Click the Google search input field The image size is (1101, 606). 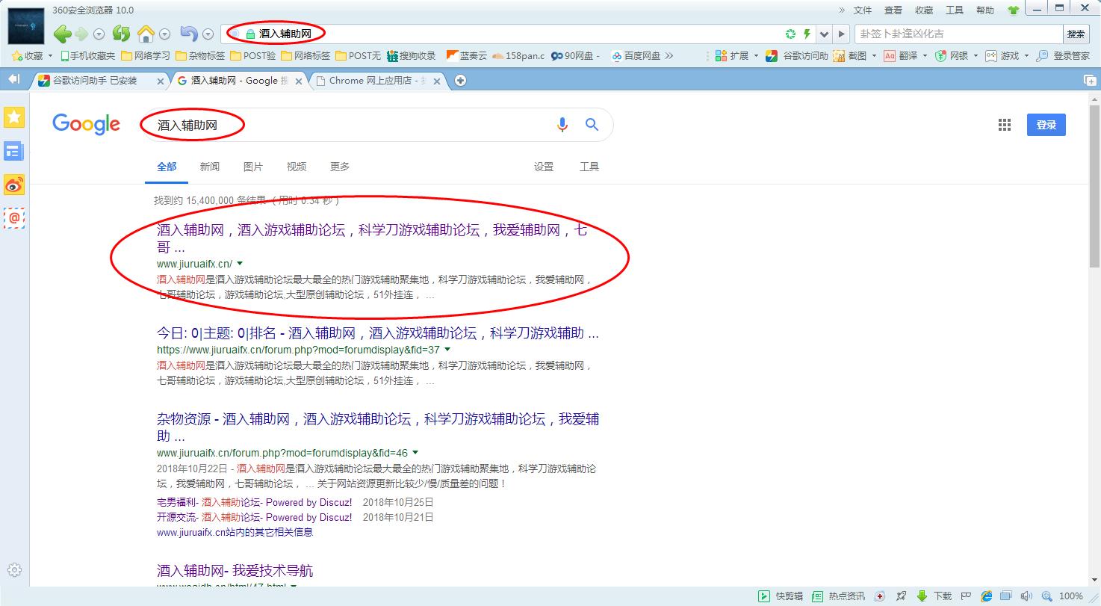347,125
